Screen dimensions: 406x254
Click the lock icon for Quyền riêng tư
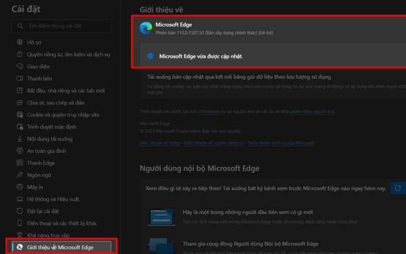pyautogui.click(x=20, y=54)
